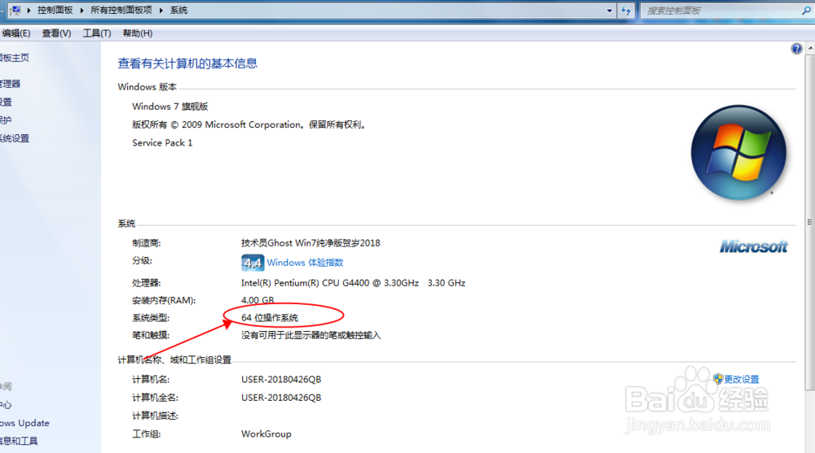
Task: Expand the arrow after 所有控制面板项 breadcrumb
Action: coord(161,11)
